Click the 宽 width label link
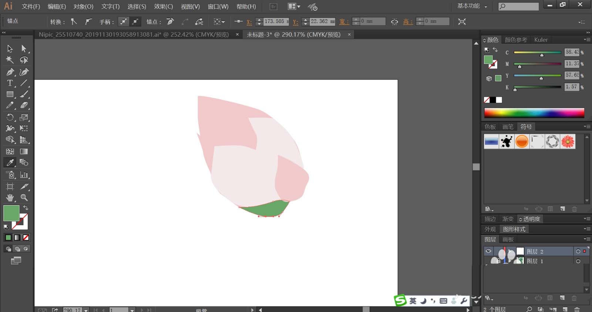The height and width of the screenshot is (312, 592). (x=344, y=22)
